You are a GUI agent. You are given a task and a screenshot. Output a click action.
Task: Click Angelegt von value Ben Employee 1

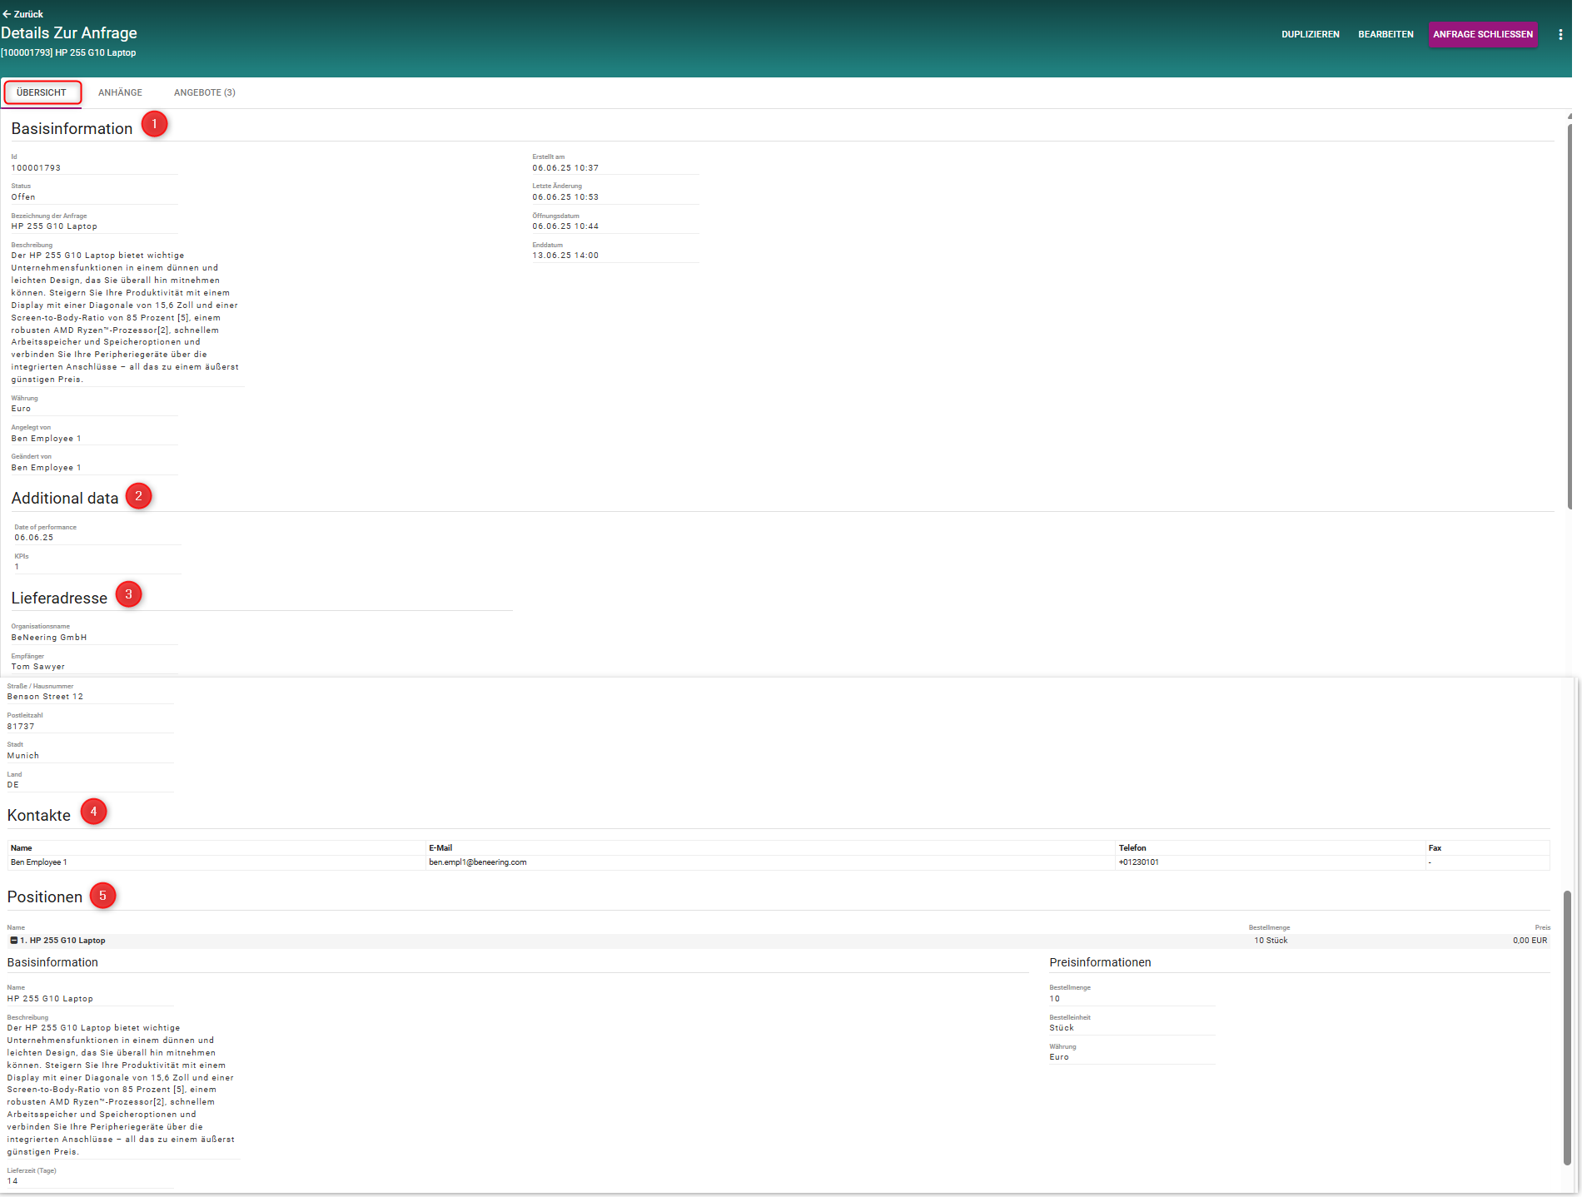click(46, 439)
